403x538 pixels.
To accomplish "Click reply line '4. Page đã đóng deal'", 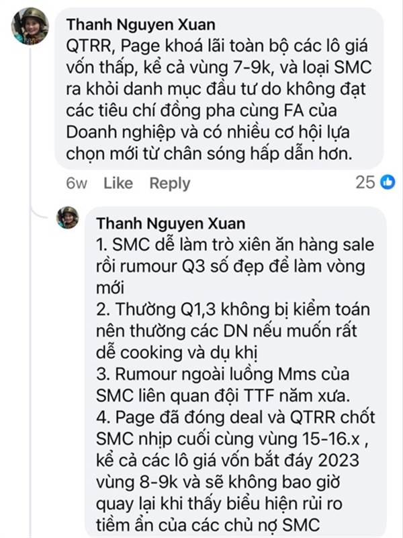I will (x=236, y=417).
